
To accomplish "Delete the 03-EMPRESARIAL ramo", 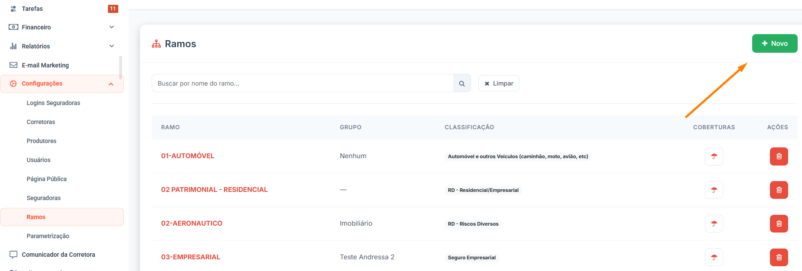I will 779,258.
